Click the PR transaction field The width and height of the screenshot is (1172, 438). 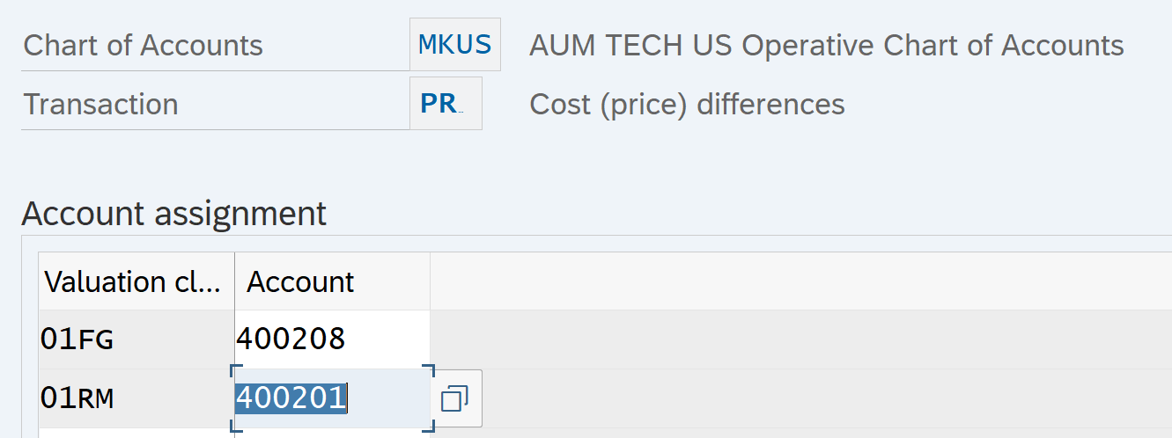(x=446, y=104)
